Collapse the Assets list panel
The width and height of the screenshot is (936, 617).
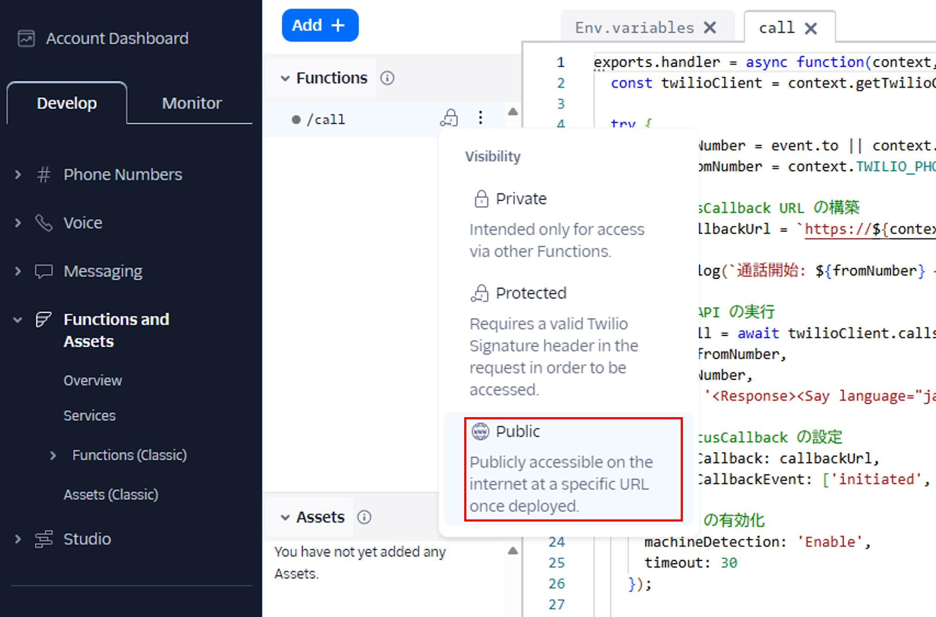pos(285,517)
